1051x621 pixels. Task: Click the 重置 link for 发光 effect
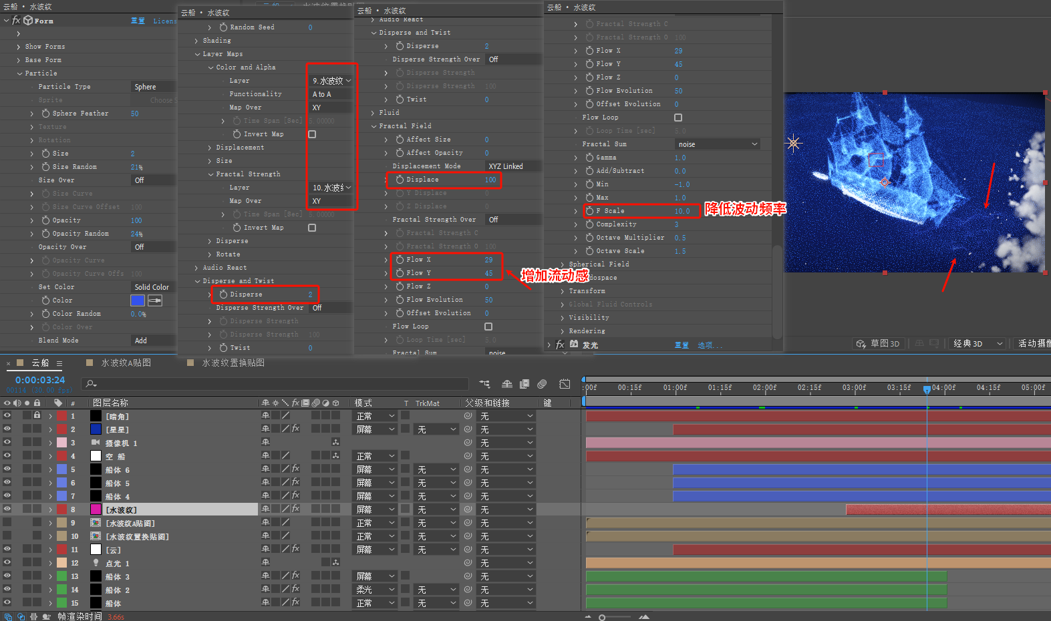point(681,345)
